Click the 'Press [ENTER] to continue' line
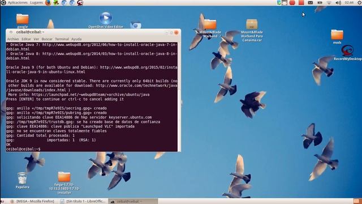 (65, 99)
